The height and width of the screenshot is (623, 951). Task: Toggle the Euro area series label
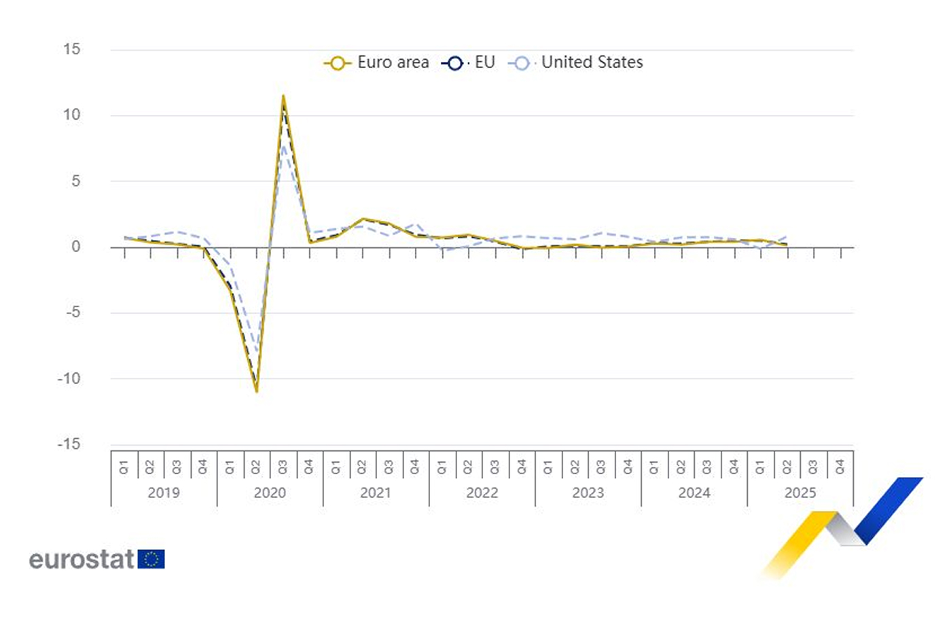pyautogui.click(x=393, y=63)
